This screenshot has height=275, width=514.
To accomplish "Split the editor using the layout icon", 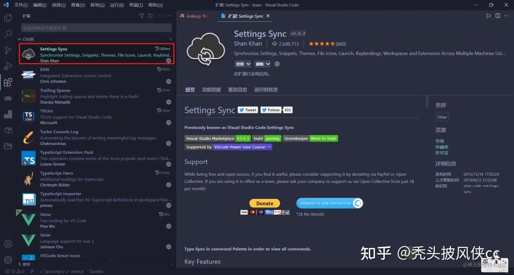I will coord(498,16).
